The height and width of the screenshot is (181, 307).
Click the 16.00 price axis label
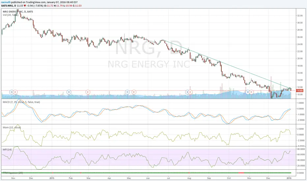pyautogui.click(x=300, y=73)
